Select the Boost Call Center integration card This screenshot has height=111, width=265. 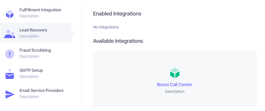click(x=175, y=79)
